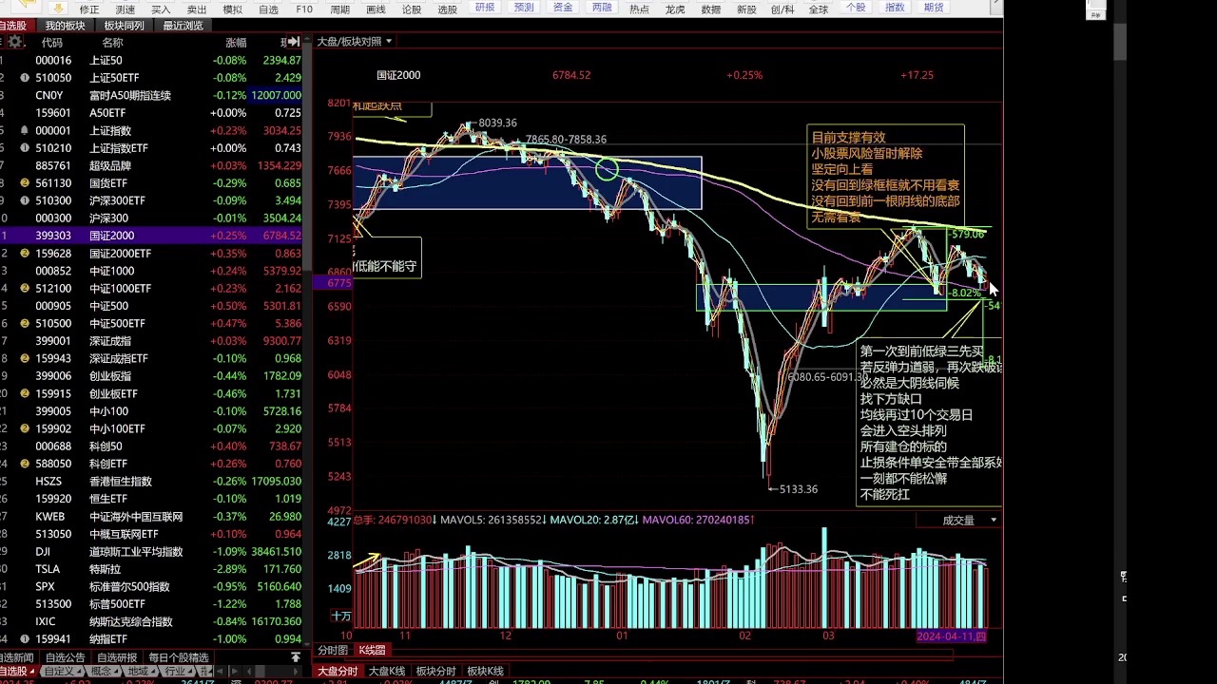1217x684 pixels.
Task: Open 热点 hot topics
Action: [x=639, y=9]
